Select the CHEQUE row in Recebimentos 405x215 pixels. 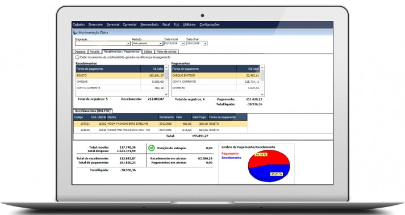[120, 82]
